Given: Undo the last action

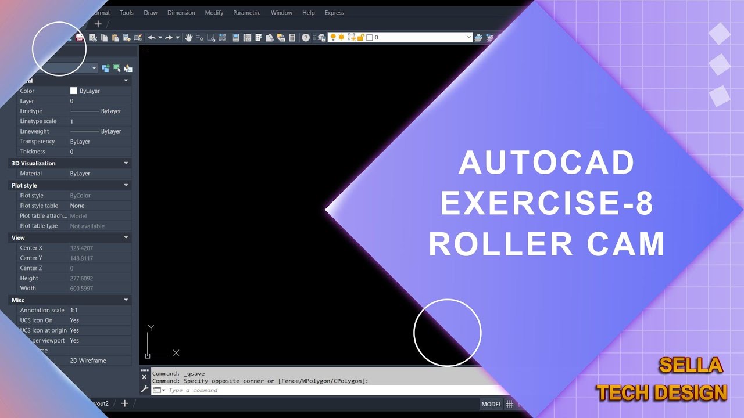Looking at the screenshot, I should point(152,38).
